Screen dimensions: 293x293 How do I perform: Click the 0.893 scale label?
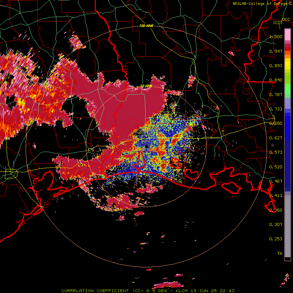(276, 65)
